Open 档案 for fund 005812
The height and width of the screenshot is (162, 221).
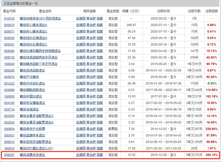(100, 77)
